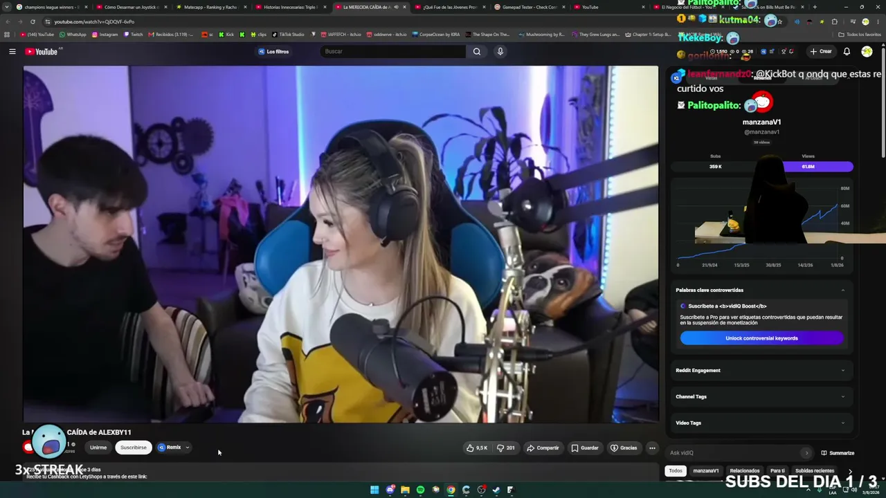Click the address bar URL
886x498 pixels.
pyautogui.click(x=94, y=21)
